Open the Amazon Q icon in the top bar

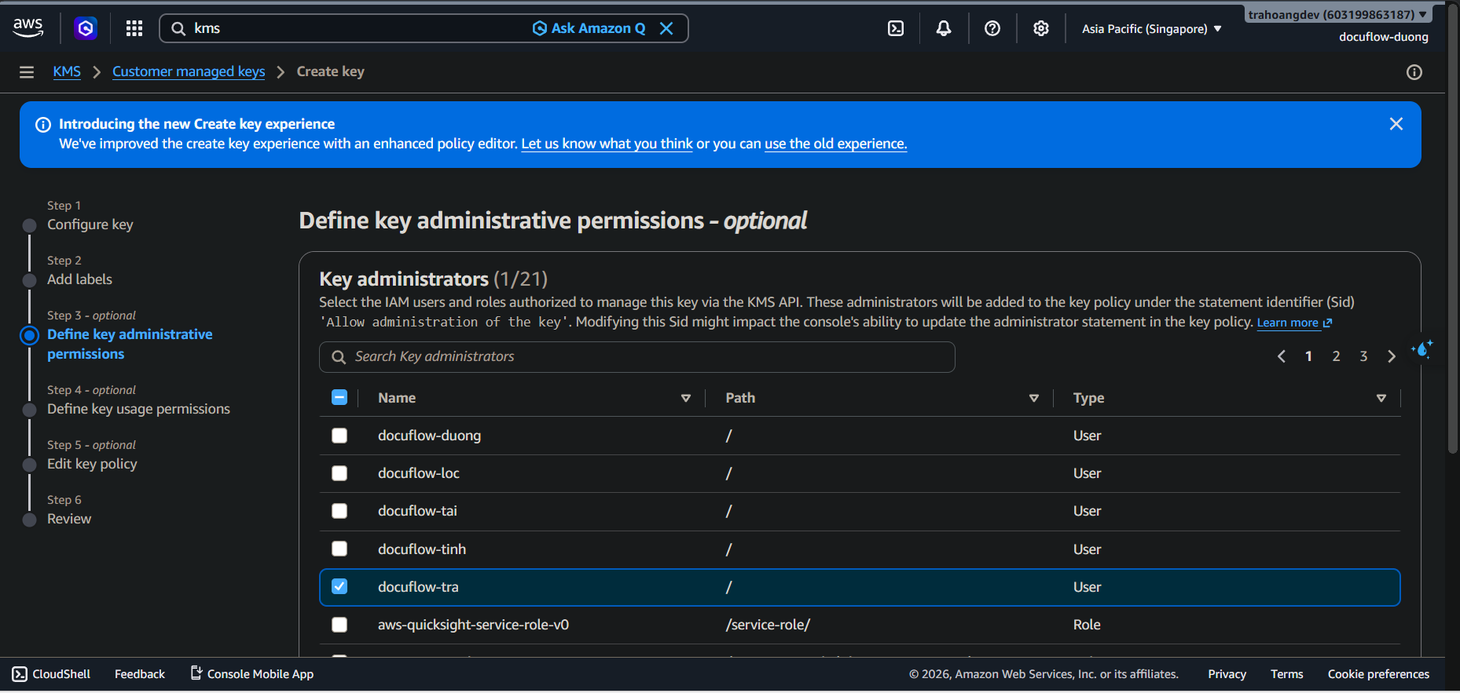click(86, 28)
